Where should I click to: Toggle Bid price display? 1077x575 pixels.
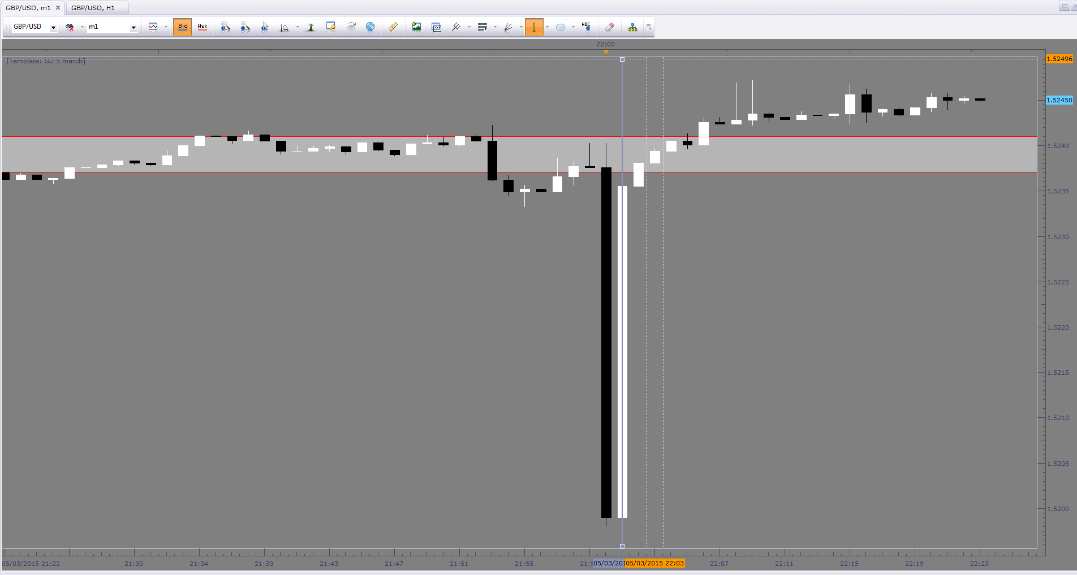[x=183, y=27]
